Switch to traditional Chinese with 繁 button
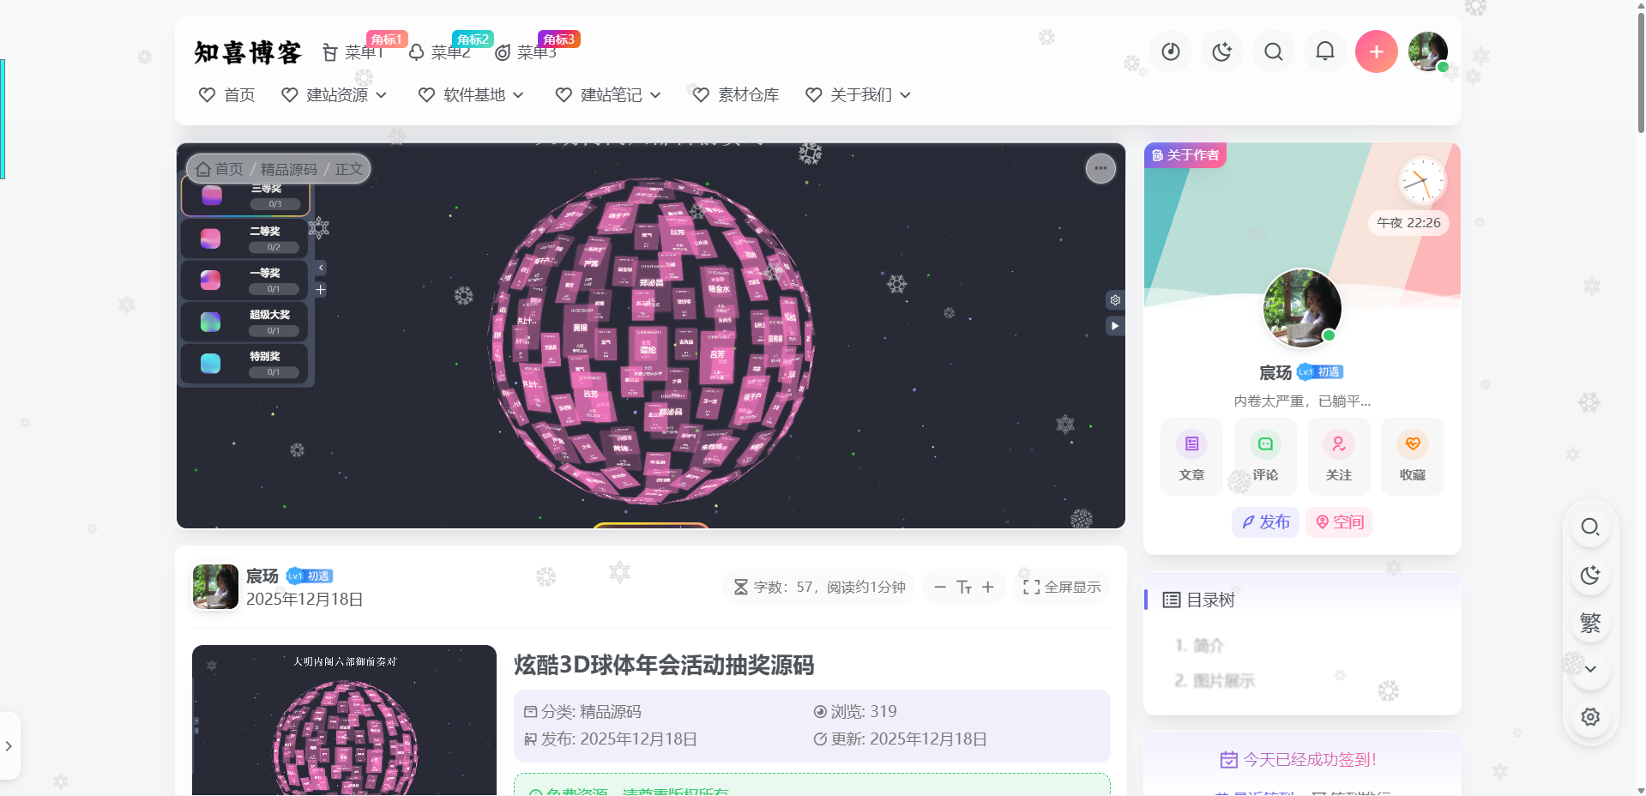The image size is (1646, 796). point(1589,623)
